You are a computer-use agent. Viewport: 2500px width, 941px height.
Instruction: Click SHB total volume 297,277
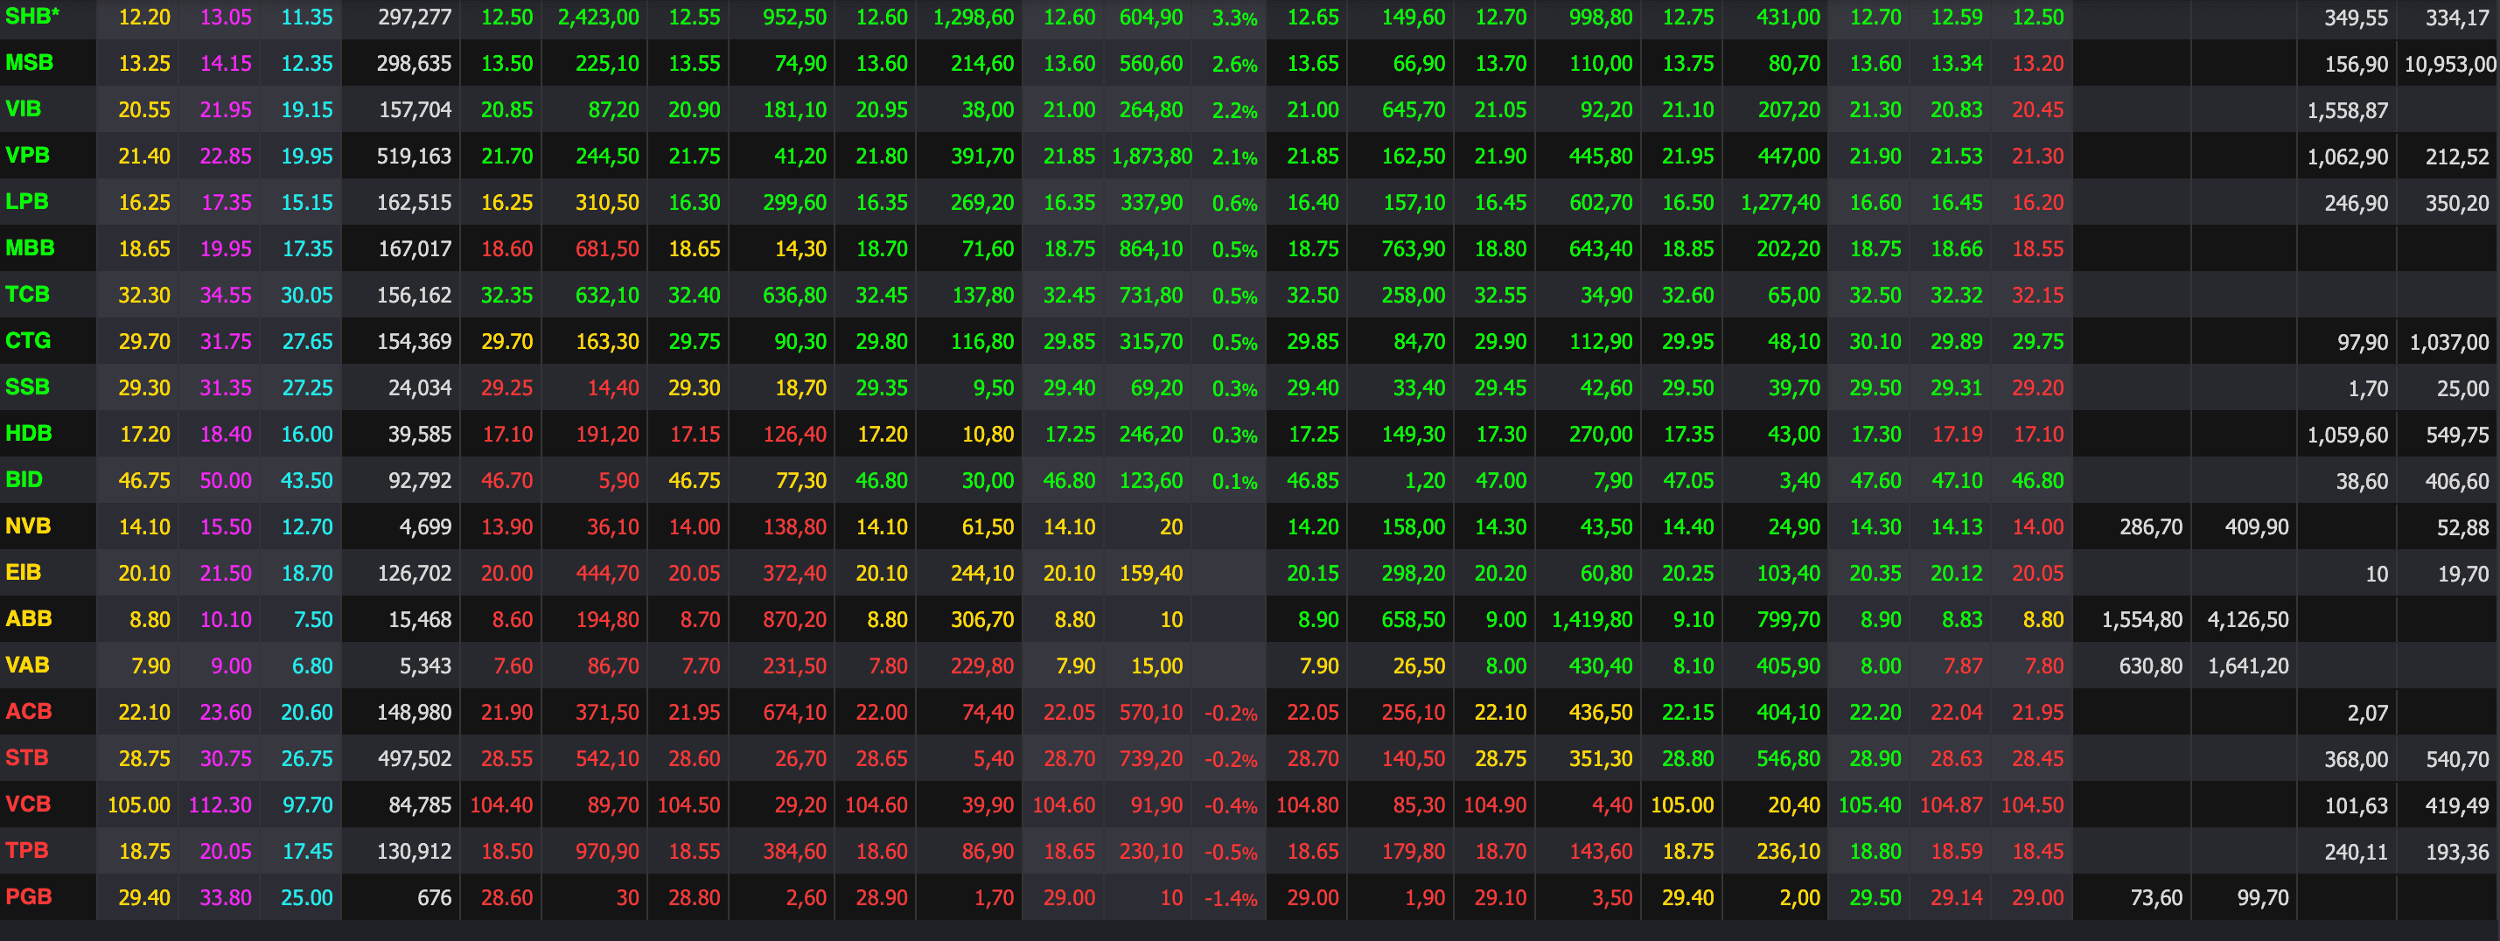[415, 17]
